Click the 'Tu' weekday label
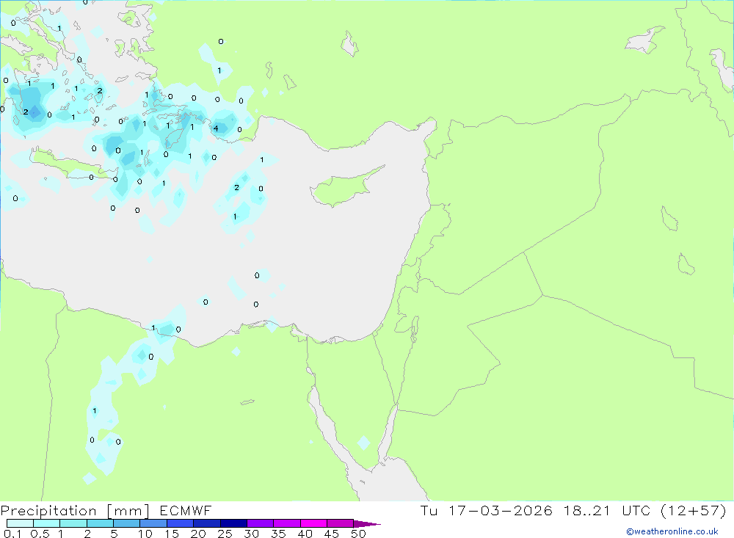 pos(429,511)
